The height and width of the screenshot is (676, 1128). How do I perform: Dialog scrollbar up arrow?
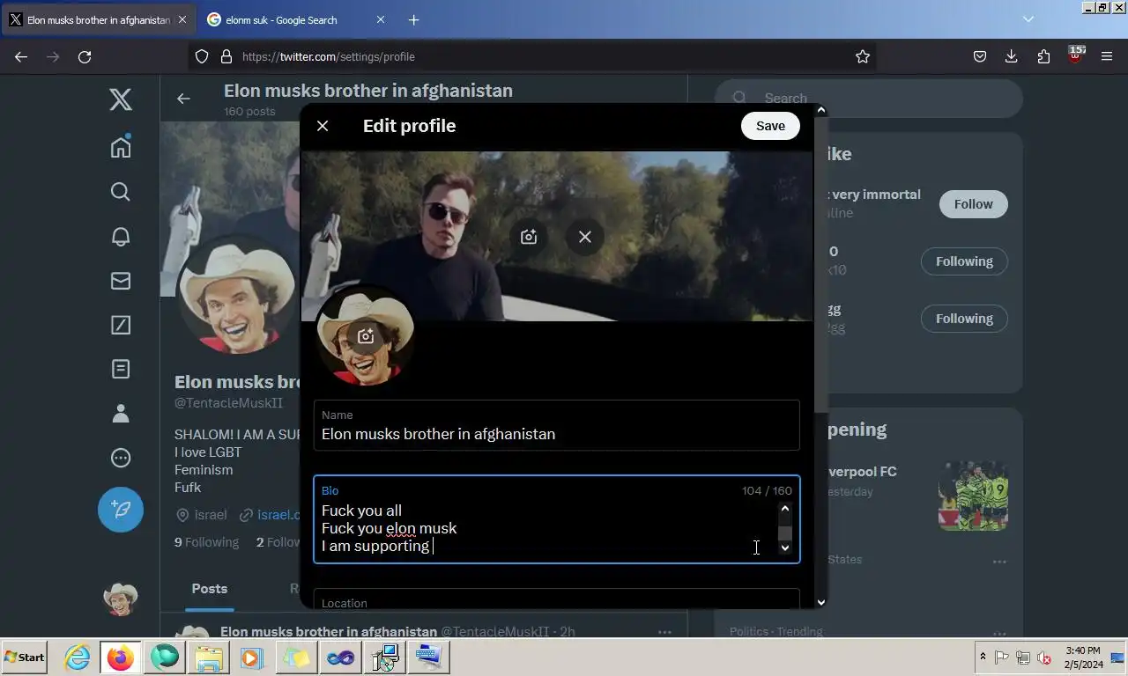(x=821, y=110)
